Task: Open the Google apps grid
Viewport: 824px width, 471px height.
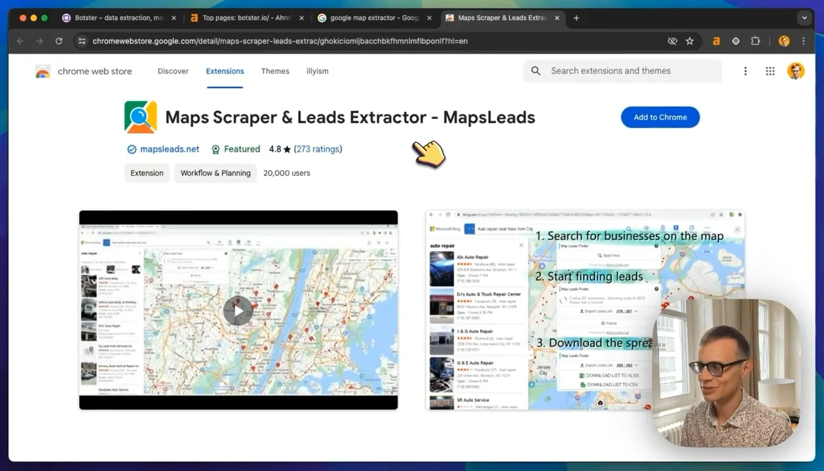Action: point(770,71)
